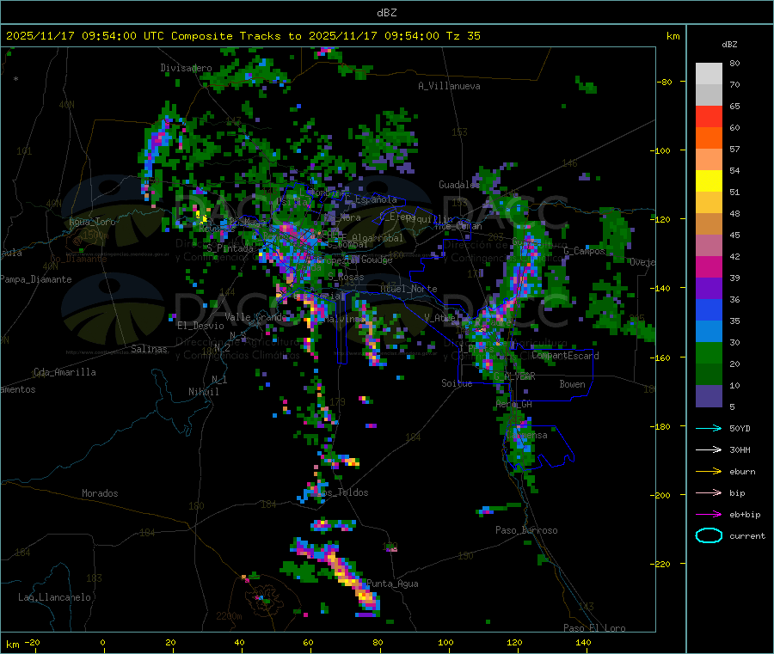
Task: Click the Lag.Llancanelo location label
Action: click(x=54, y=597)
